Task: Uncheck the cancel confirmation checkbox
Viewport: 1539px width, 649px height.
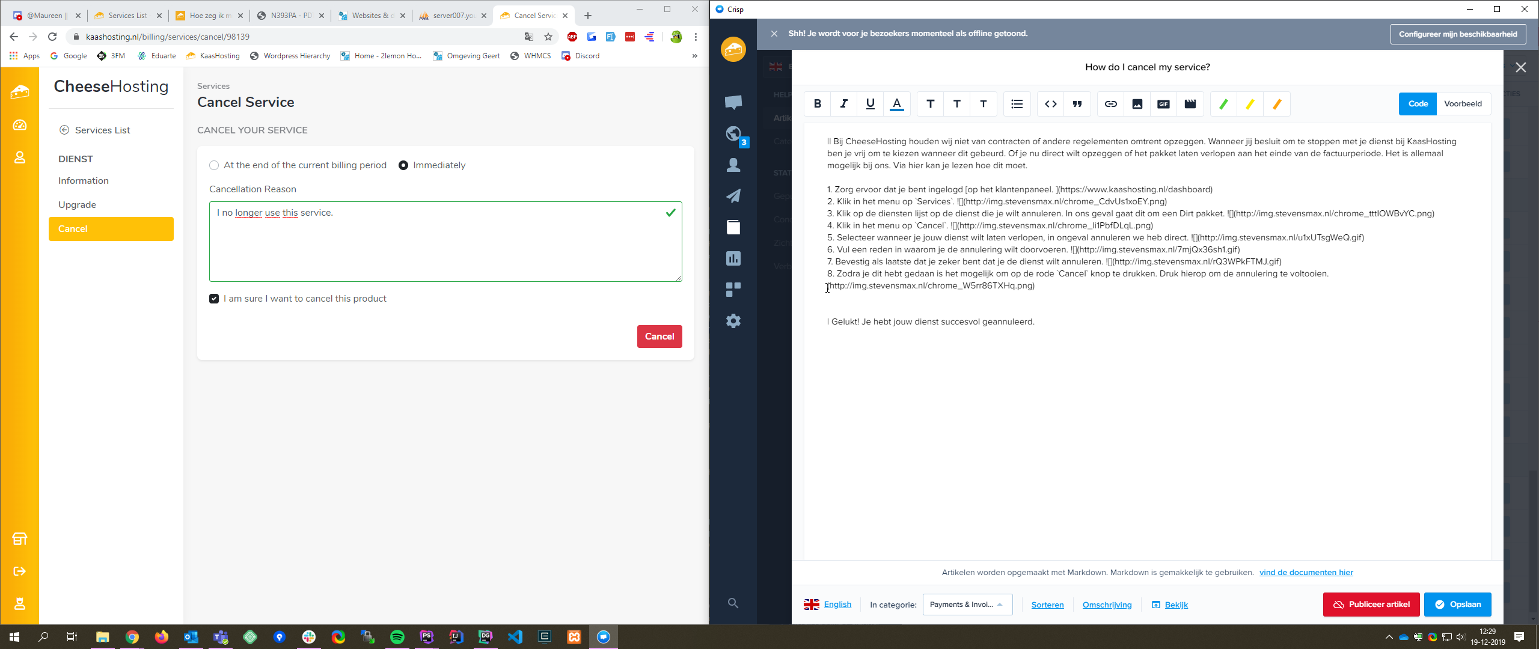Action: point(214,299)
